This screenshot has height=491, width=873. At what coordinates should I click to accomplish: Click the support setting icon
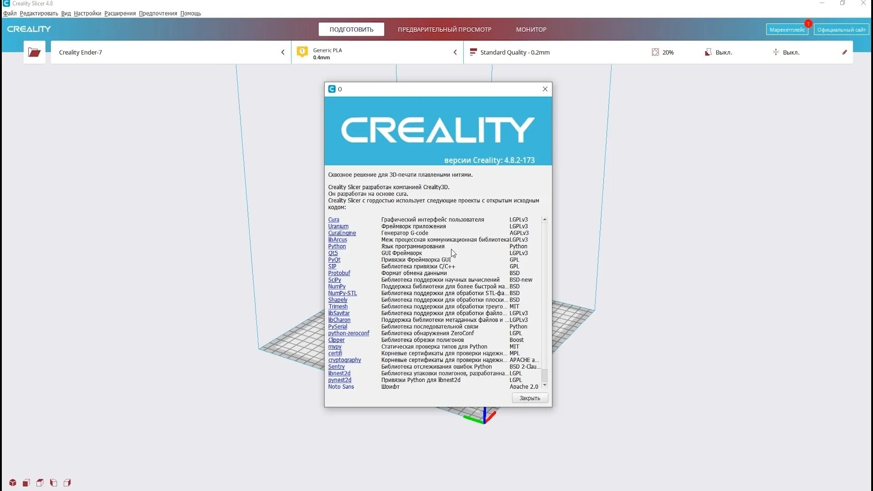click(x=708, y=52)
